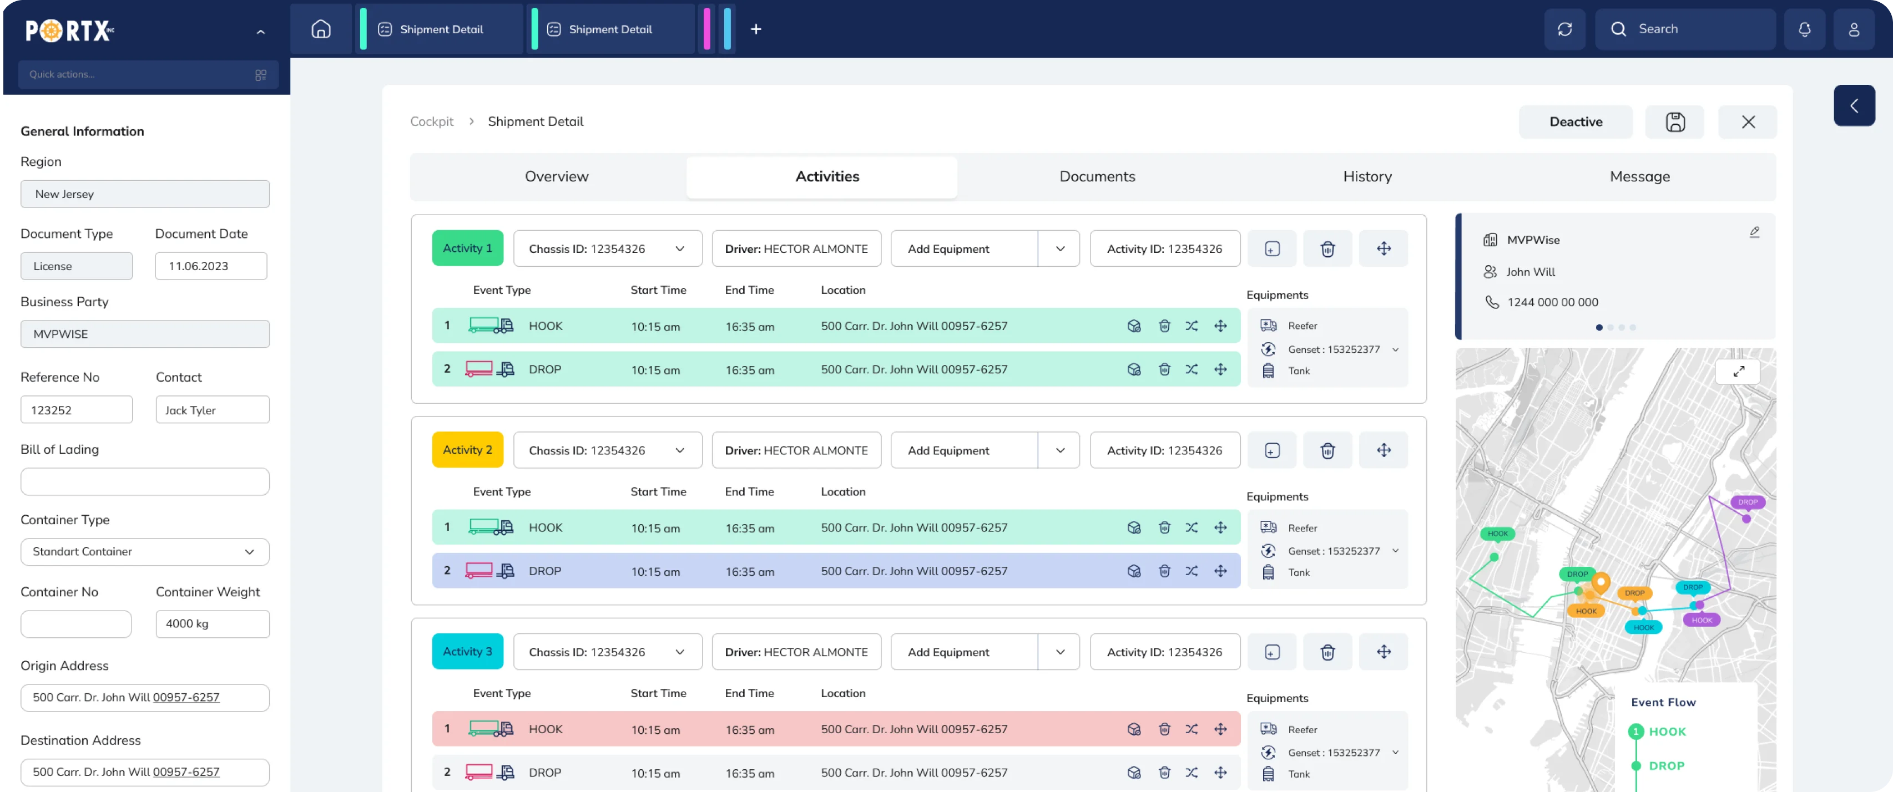Click the move handle of Activity 3
Viewport: 1893px width, 792px height.
(x=1383, y=652)
